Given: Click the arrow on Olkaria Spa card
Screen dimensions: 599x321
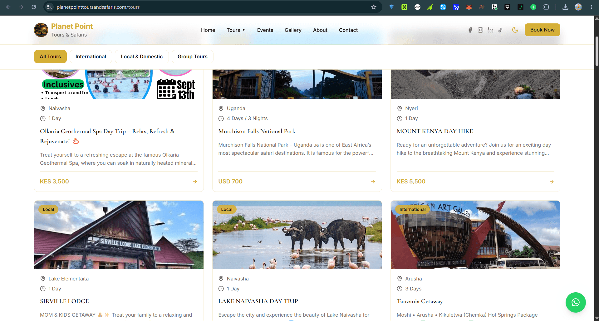Looking at the screenshot, I should pos(195,182).
